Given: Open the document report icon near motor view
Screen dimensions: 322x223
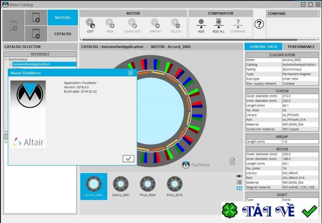Looking at the screenshot, I should (x=232, y=161).
